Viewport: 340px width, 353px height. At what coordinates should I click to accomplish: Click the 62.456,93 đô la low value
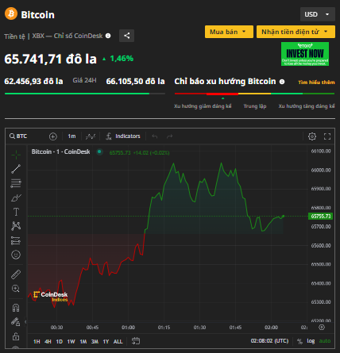tap(33, 81)
